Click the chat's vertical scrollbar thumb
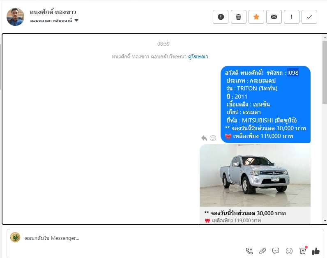The height and width of the screenshot is (258, 327). 324,78
